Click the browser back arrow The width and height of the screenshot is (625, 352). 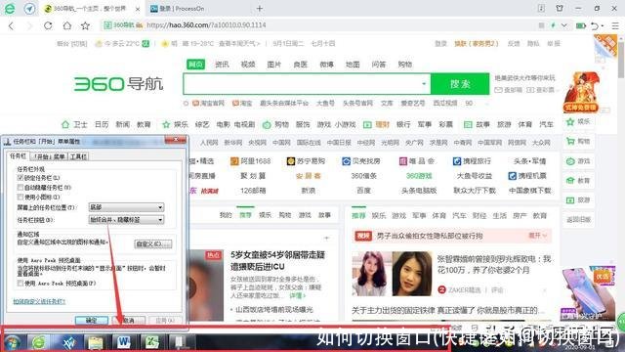[11, 26]
